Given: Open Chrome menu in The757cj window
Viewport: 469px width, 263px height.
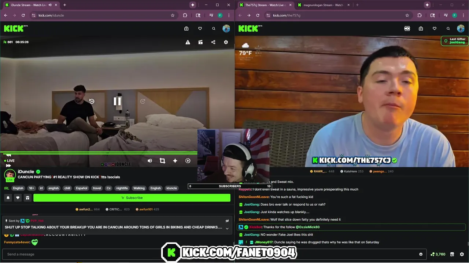Looking at the screenshot, I should tap(464, 15).
